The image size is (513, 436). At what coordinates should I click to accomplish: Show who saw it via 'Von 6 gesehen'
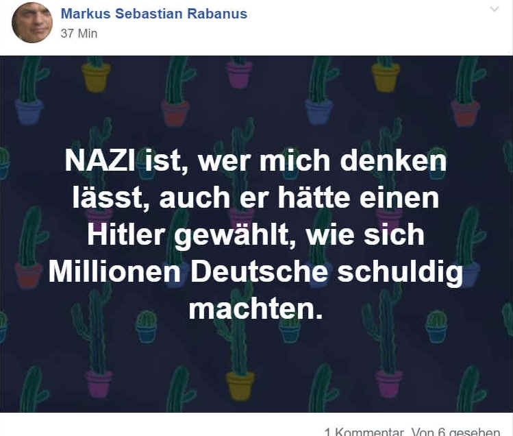[455, 431]
